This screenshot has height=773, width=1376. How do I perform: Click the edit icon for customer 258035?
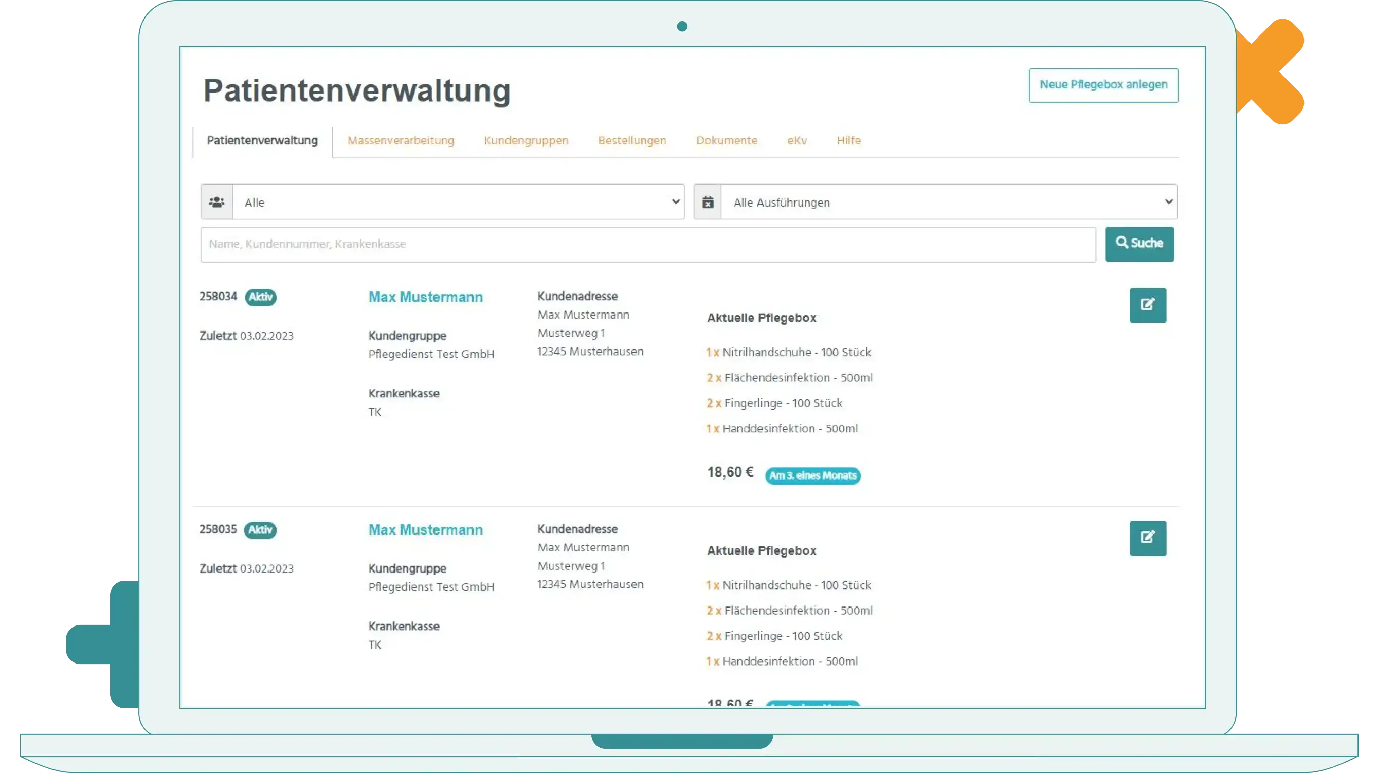click(x=1147, y=538)
